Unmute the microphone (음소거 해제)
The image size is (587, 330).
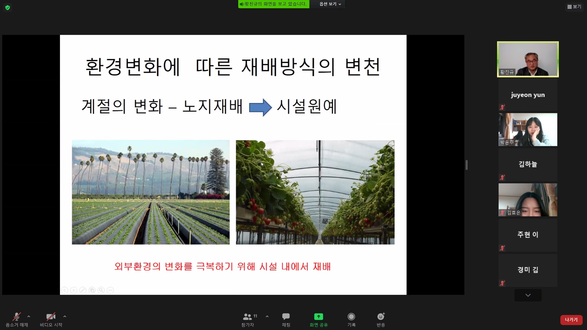(x=16, y=319)
